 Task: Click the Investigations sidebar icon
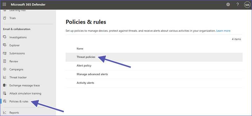coord(5,37)
